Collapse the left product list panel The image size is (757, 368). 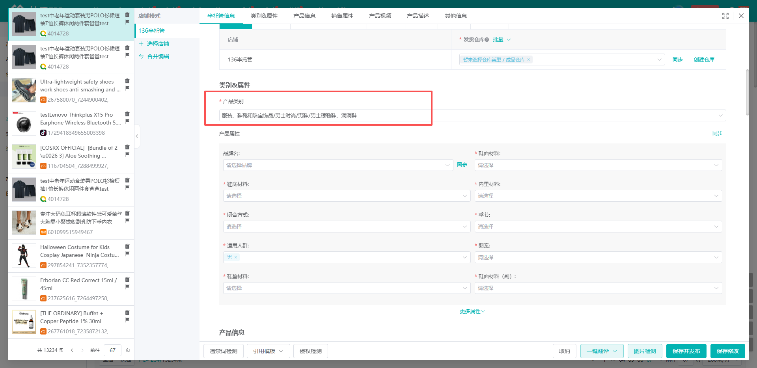pyautogui.click(x=137, y=136)
